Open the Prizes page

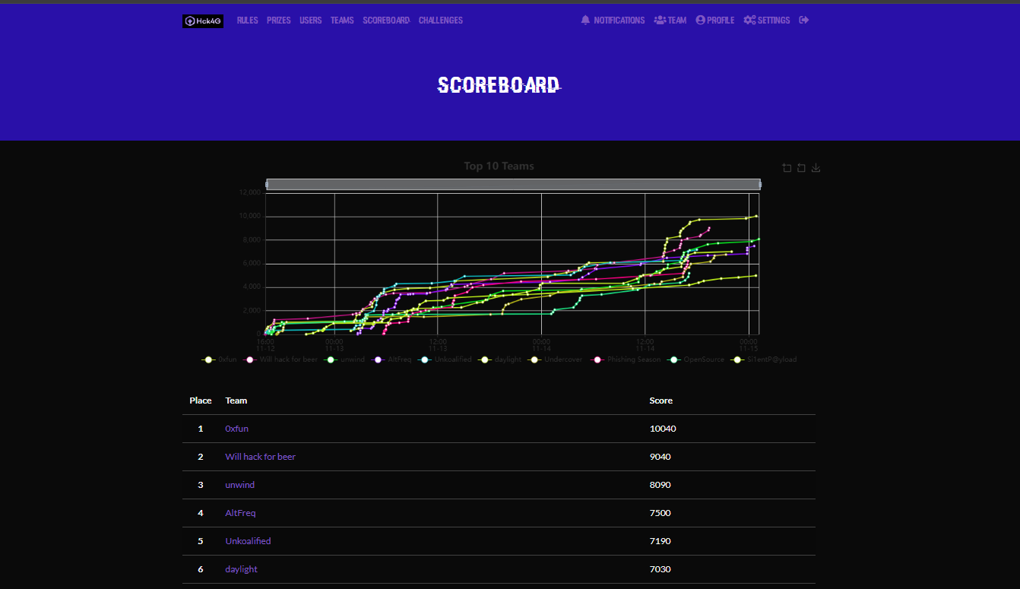pos(279,21)
